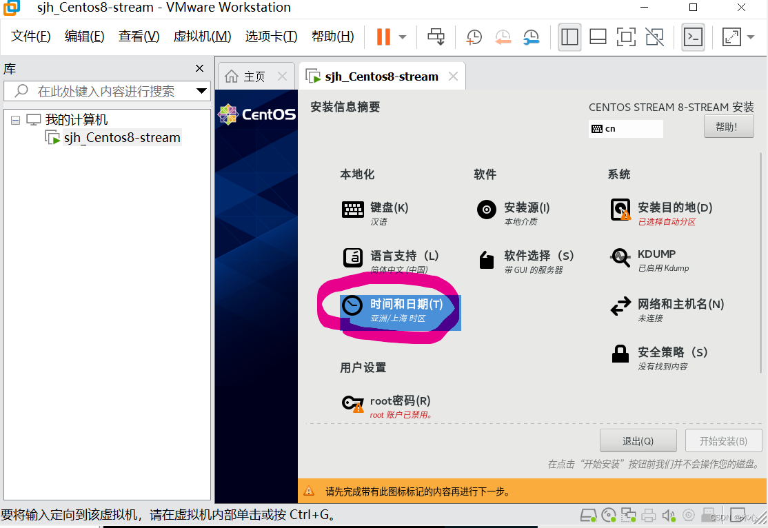Screen dimensions: 768x528
Task: Close the 库 library panel
Action: (199, 68)
